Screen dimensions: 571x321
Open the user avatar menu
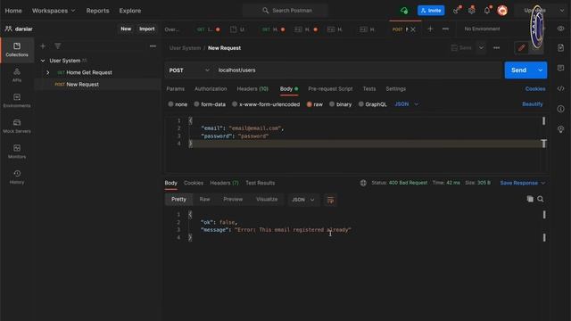click(x=502, y=11)
